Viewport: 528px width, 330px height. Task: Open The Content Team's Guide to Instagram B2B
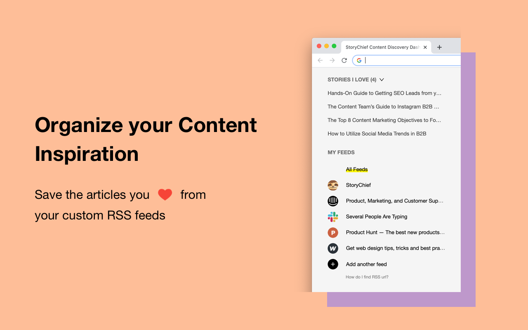pos(384,106)
